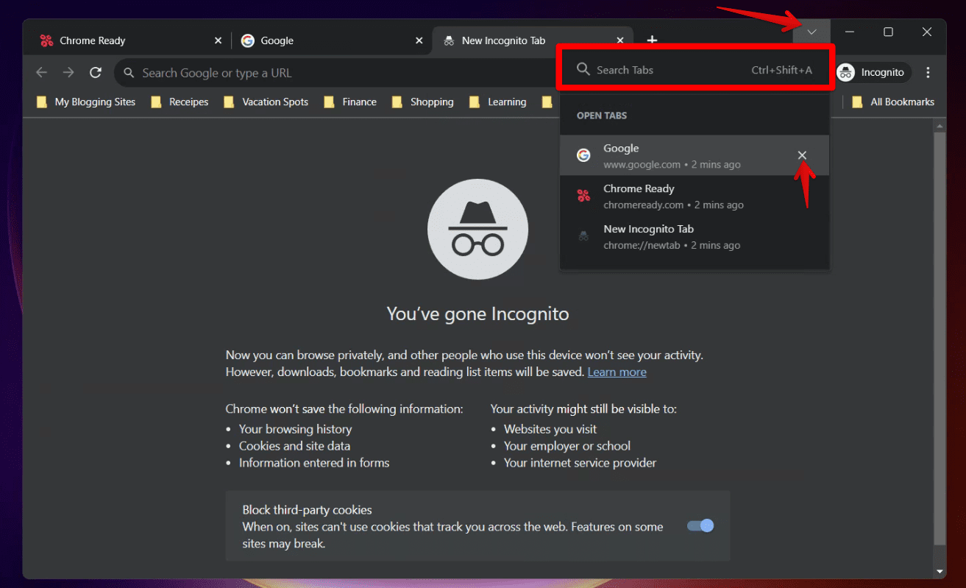This screenshot has height=588, width=966.
Task: Open Chrome's three-dot menu
Action: (x=928, y=72)
